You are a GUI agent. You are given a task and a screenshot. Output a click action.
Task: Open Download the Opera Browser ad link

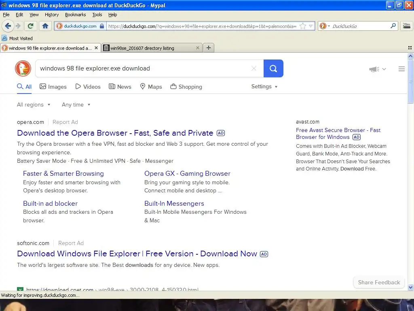(x=115, y=133)
